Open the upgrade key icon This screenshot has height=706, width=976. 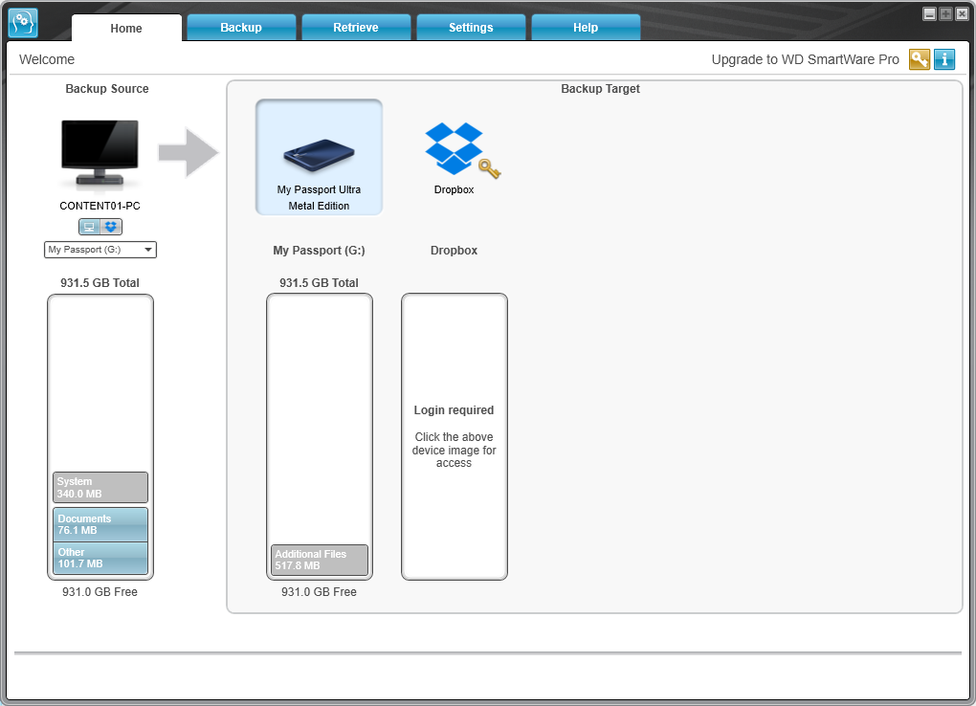pyautogui.click(x=920, y=59)
